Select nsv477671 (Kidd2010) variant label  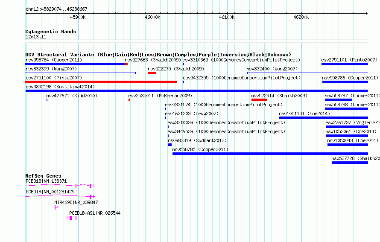72,96
